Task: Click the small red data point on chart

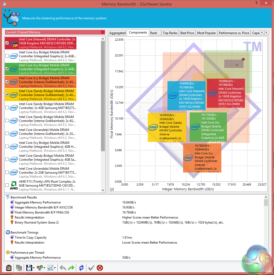Action: point(243,59)
